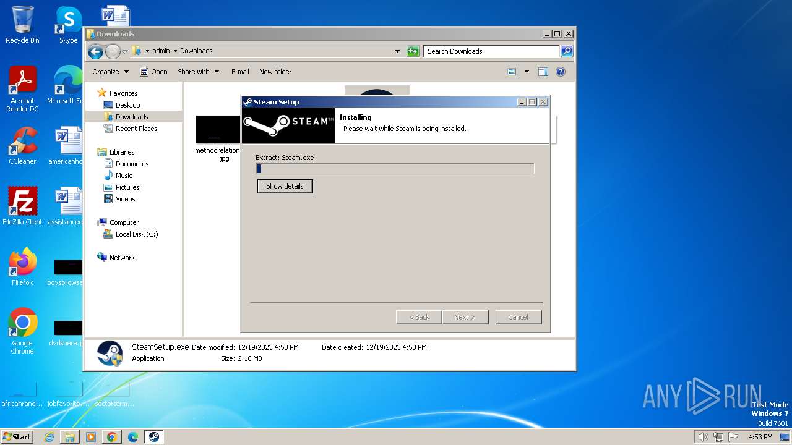Image resolution: width=792 pixels, height=445 pixels.
Task: Click Edge icon in taskbar
Action: tap(133, 437)
